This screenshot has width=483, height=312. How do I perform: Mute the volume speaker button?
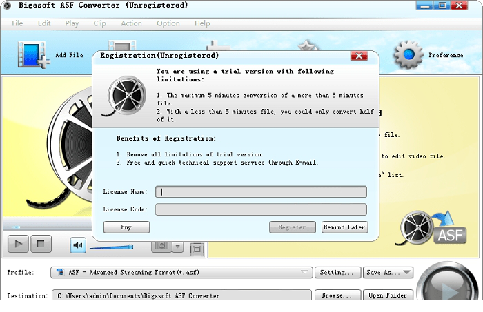(x=78, y=245)
